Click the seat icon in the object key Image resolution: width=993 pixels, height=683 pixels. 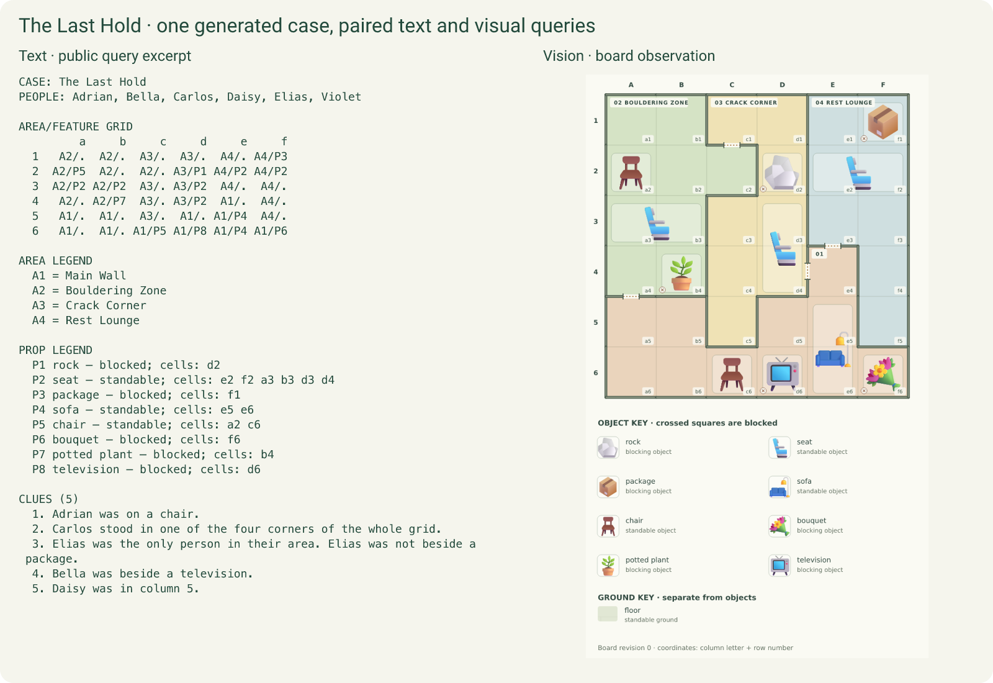(779, 447)
